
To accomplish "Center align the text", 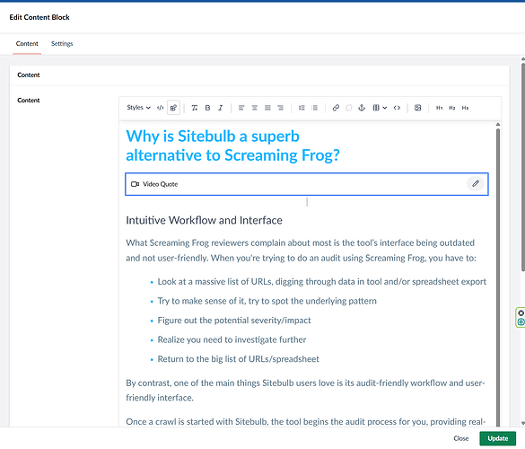I will click(255, 108).
